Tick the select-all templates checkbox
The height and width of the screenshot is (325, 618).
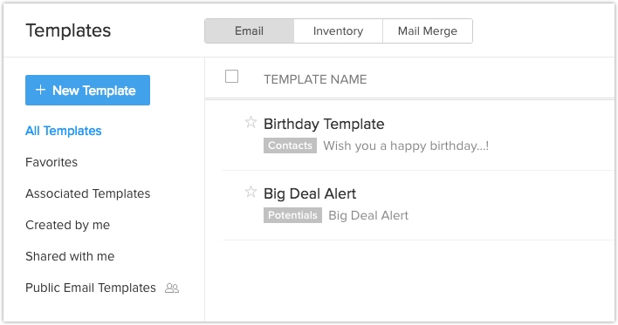232,77
